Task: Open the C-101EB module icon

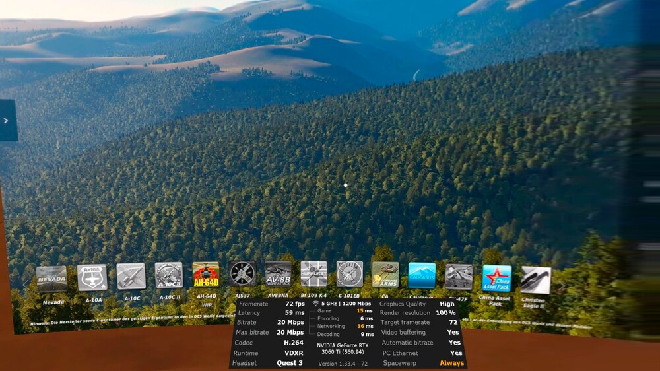Action: click(x=350, y=274)
